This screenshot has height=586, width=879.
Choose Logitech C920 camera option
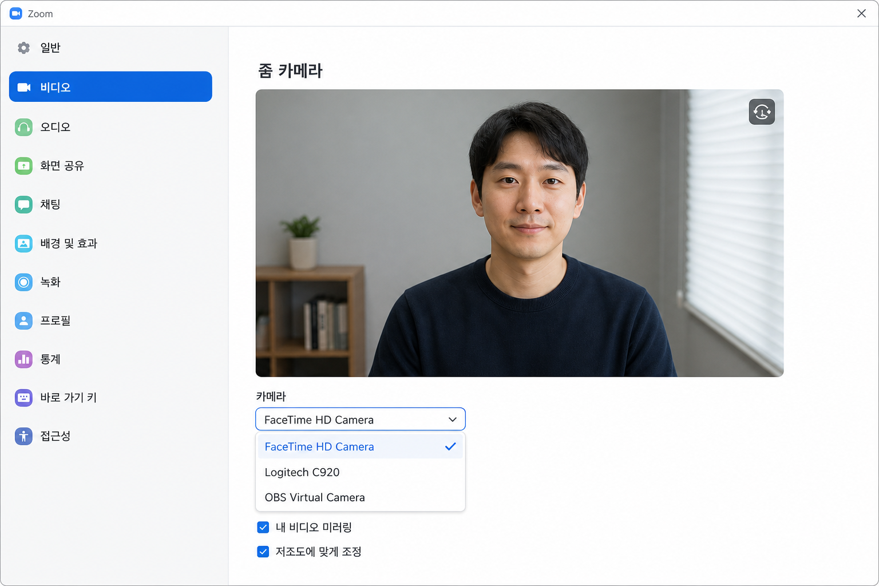(x=361, y=472)
